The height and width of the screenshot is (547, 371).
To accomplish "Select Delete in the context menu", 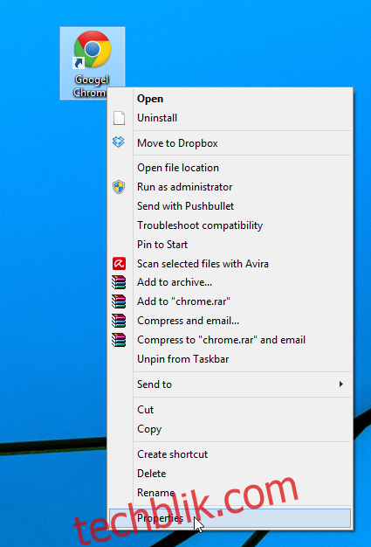I will 230,474.
